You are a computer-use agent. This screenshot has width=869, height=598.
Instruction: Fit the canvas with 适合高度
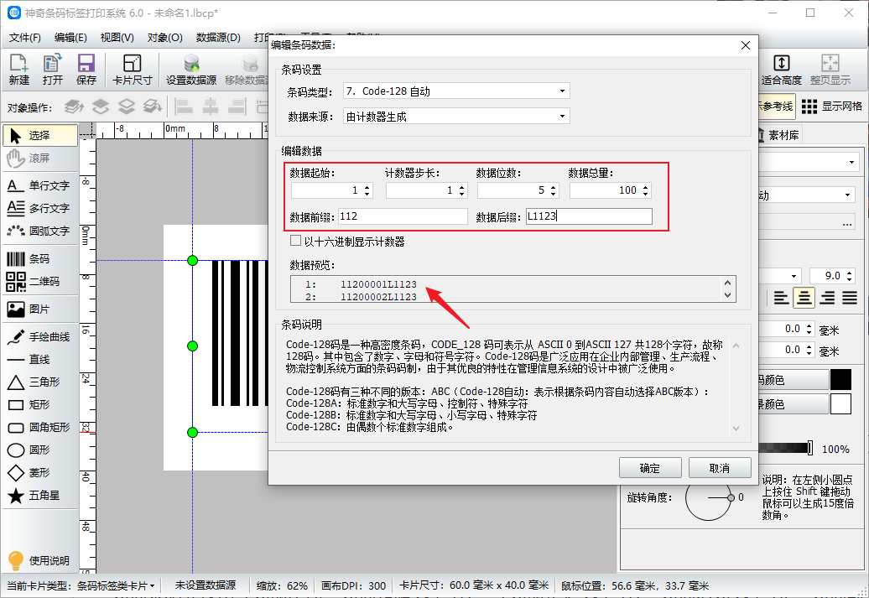click(782, 70)
